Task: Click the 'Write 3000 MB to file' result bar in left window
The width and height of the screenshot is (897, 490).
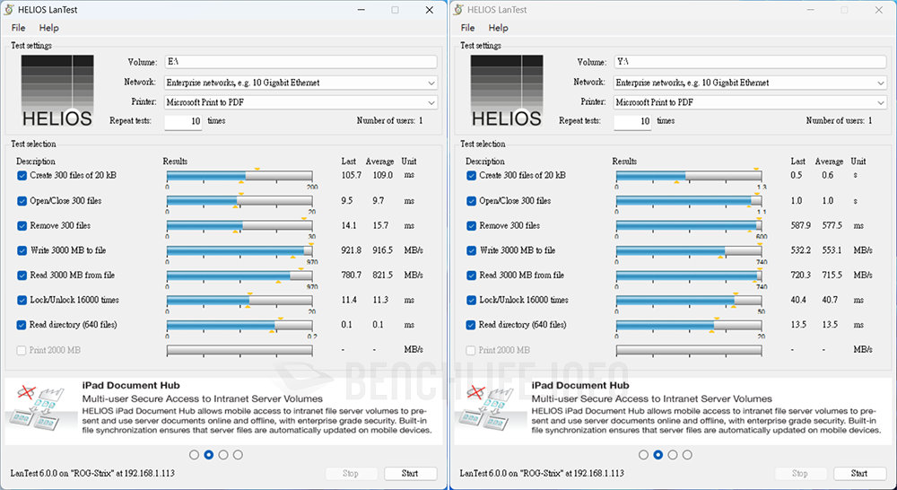Action: click(239, 251)
